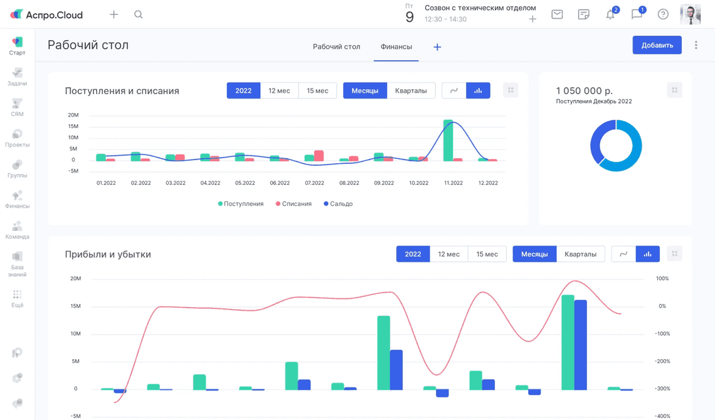Select 12 мес period for Прибыли и убытки
Viewport: 715px width, 420px height.
[448, 254]
